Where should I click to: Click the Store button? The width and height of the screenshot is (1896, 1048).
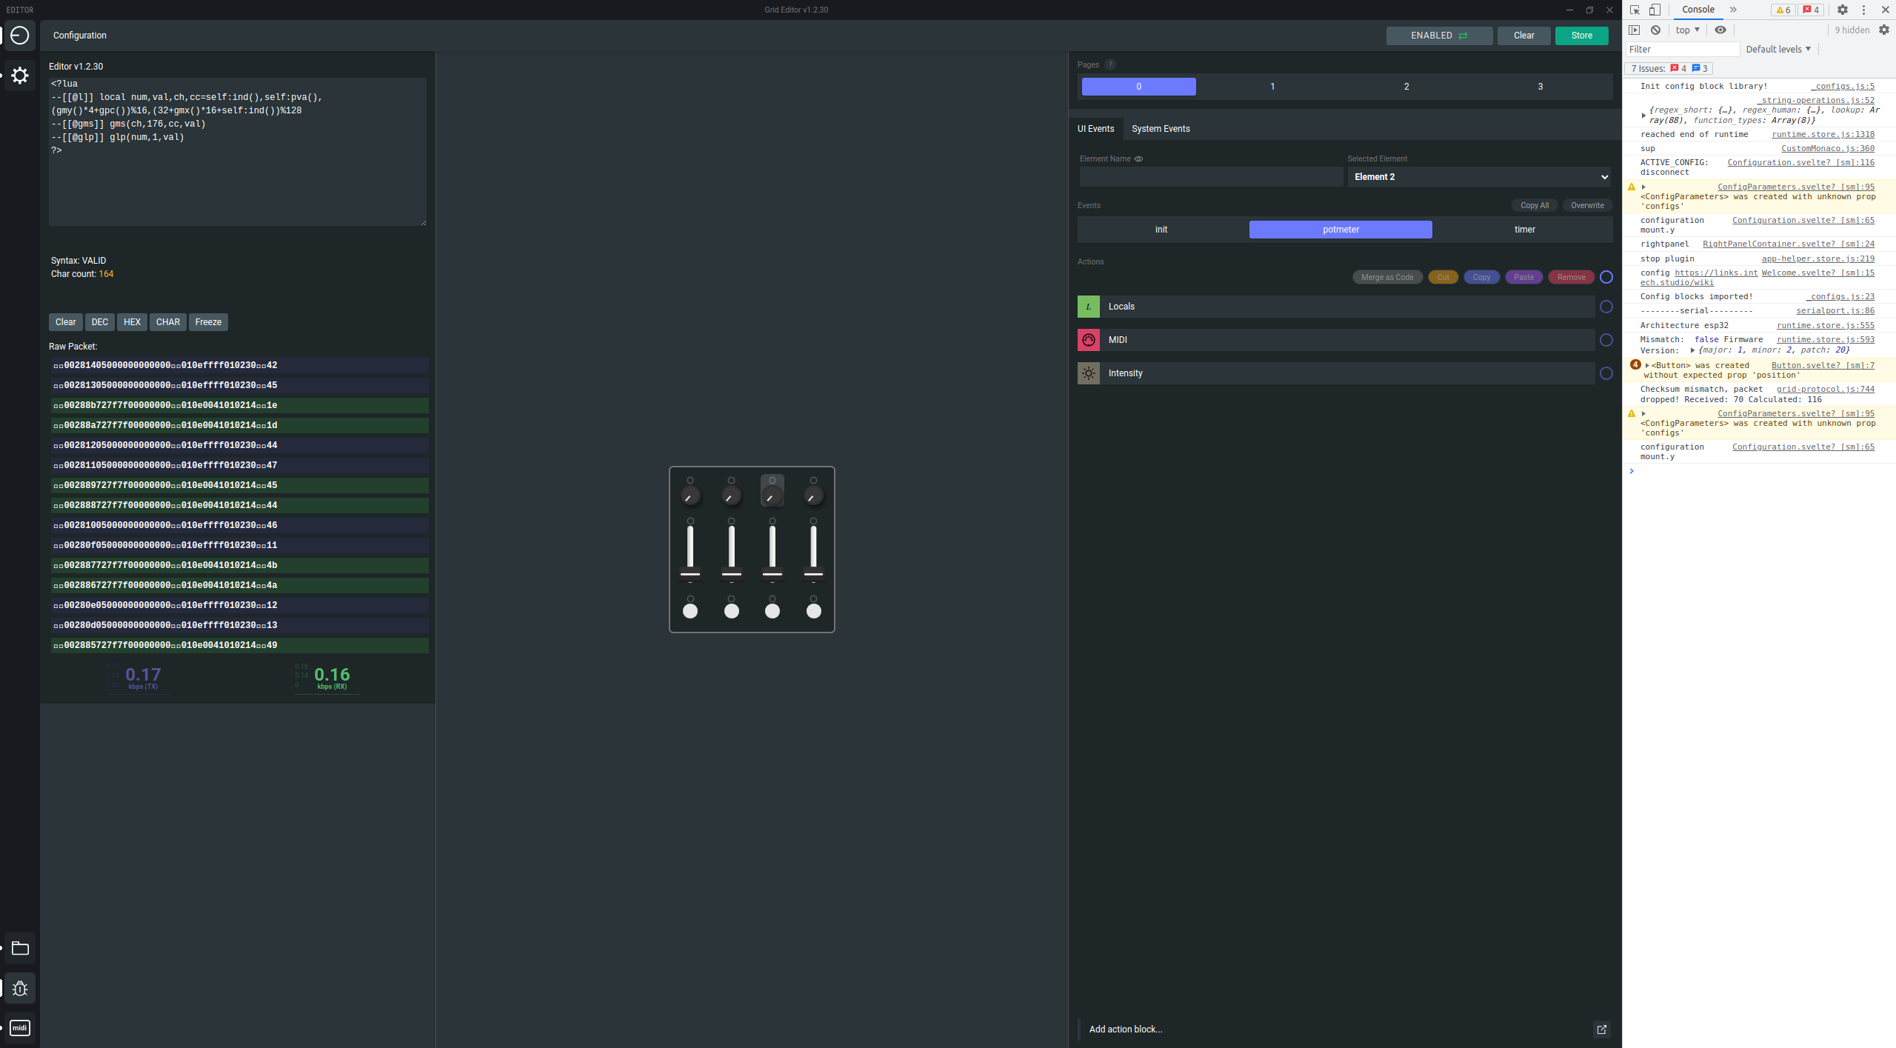(x=1580, y=35)
